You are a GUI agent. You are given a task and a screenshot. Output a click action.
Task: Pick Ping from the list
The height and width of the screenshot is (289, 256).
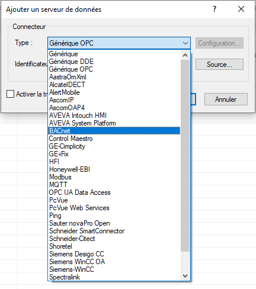tap(114, 216)
